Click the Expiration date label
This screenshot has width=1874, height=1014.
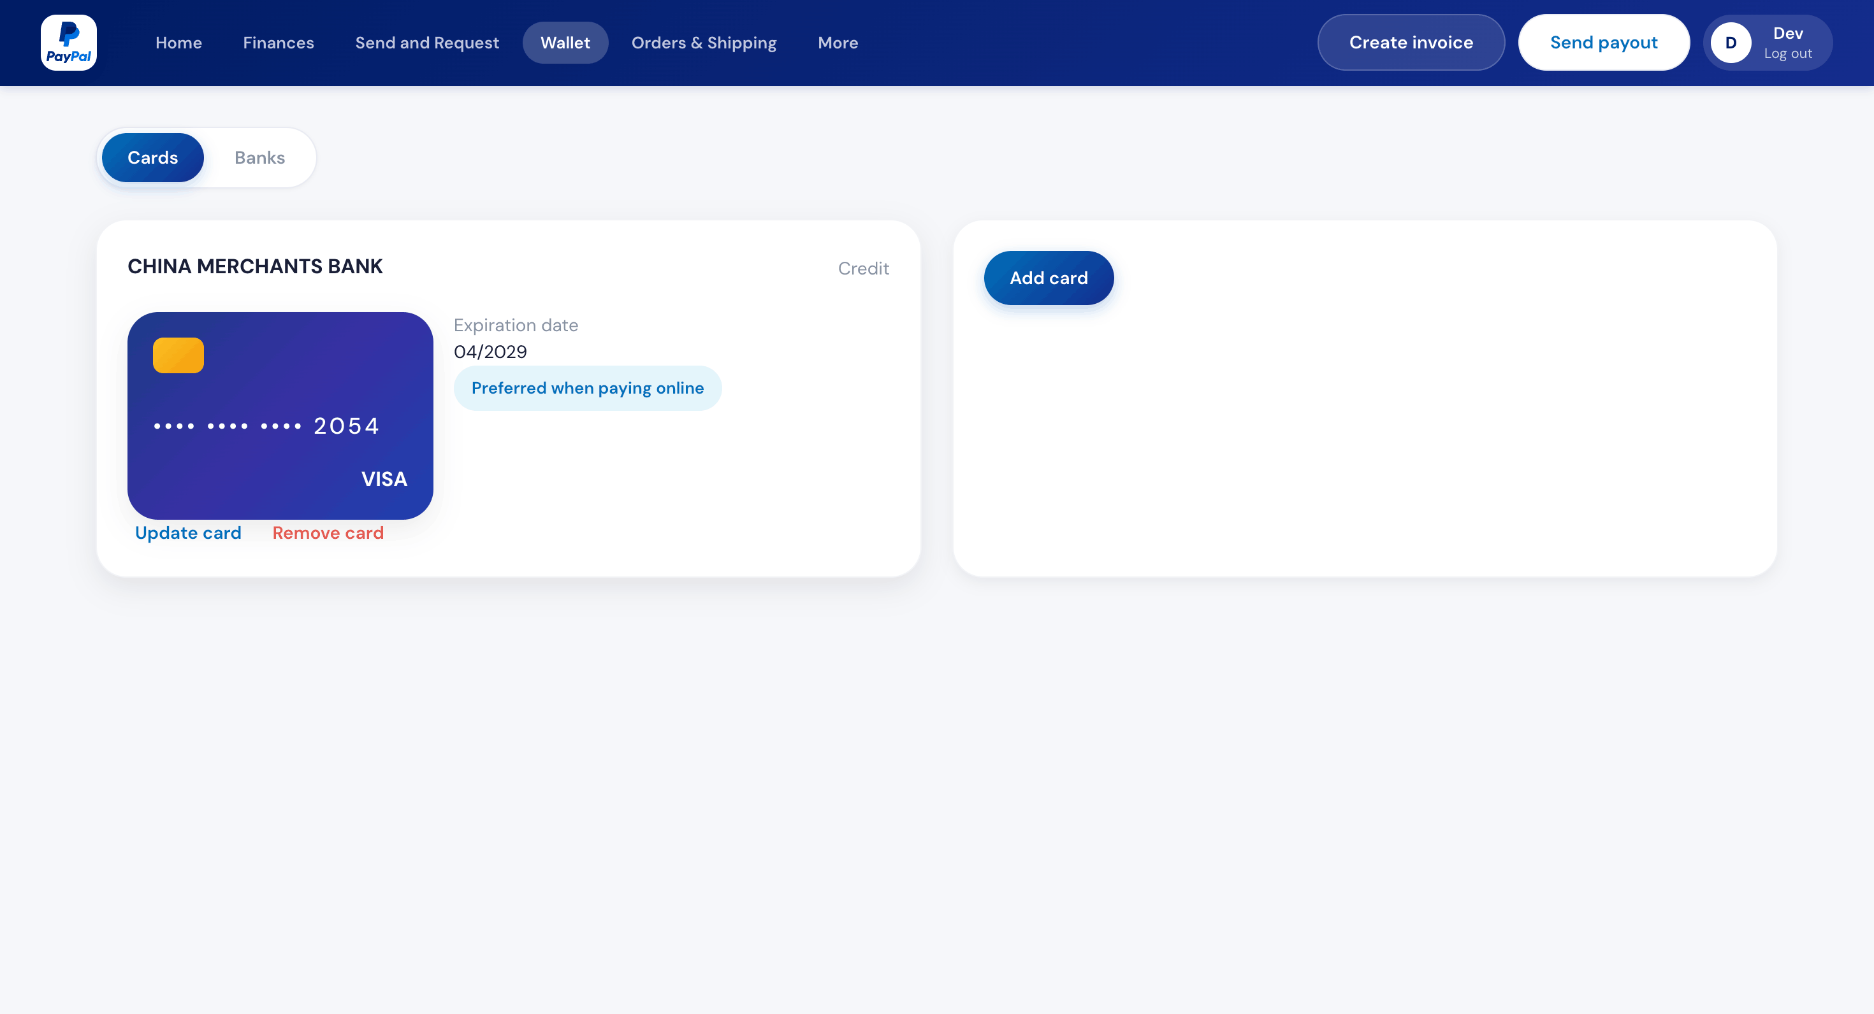pyautogui.click(x=516, y=325)
